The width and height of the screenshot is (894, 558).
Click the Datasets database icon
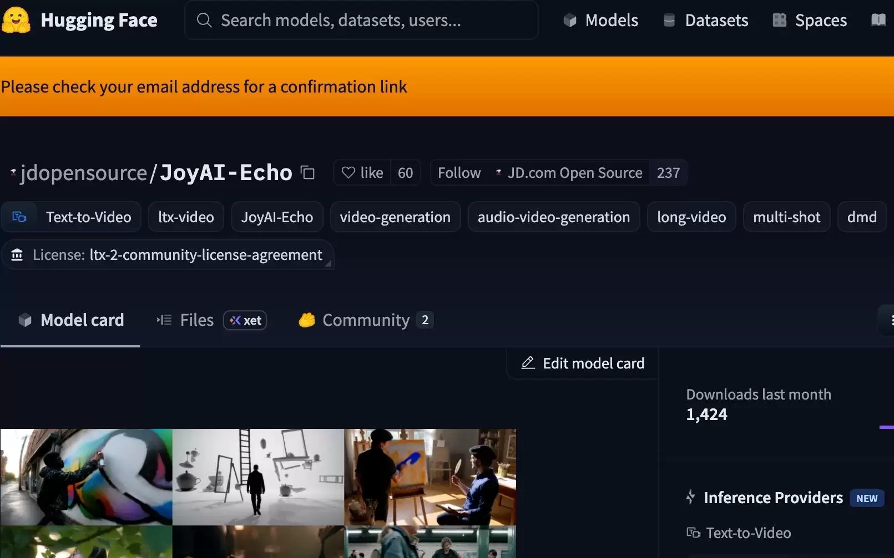pyautogui.click(x=669, y=21)
